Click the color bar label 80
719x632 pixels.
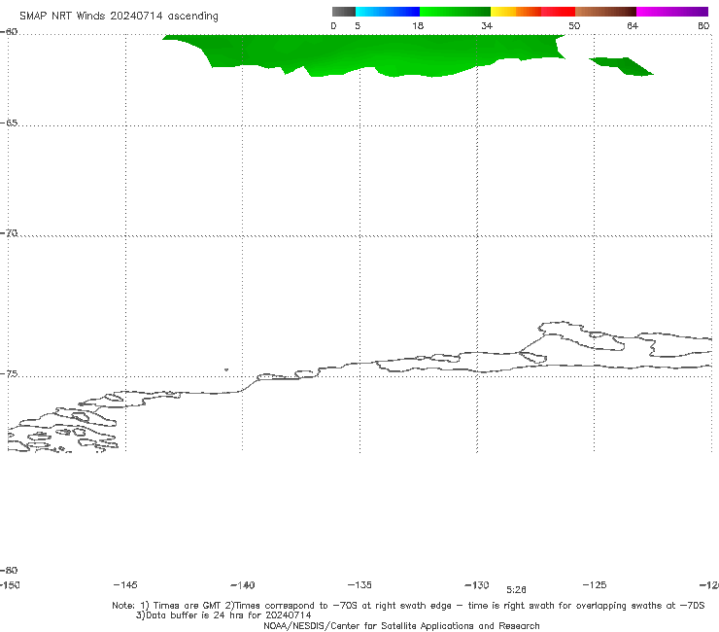[x=703, y=26]
